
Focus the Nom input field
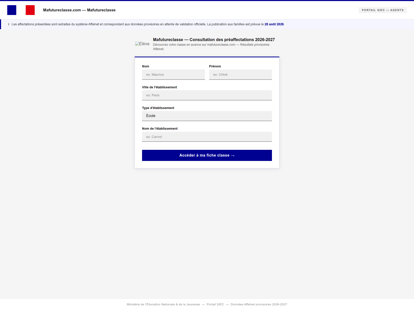(173, 75)
